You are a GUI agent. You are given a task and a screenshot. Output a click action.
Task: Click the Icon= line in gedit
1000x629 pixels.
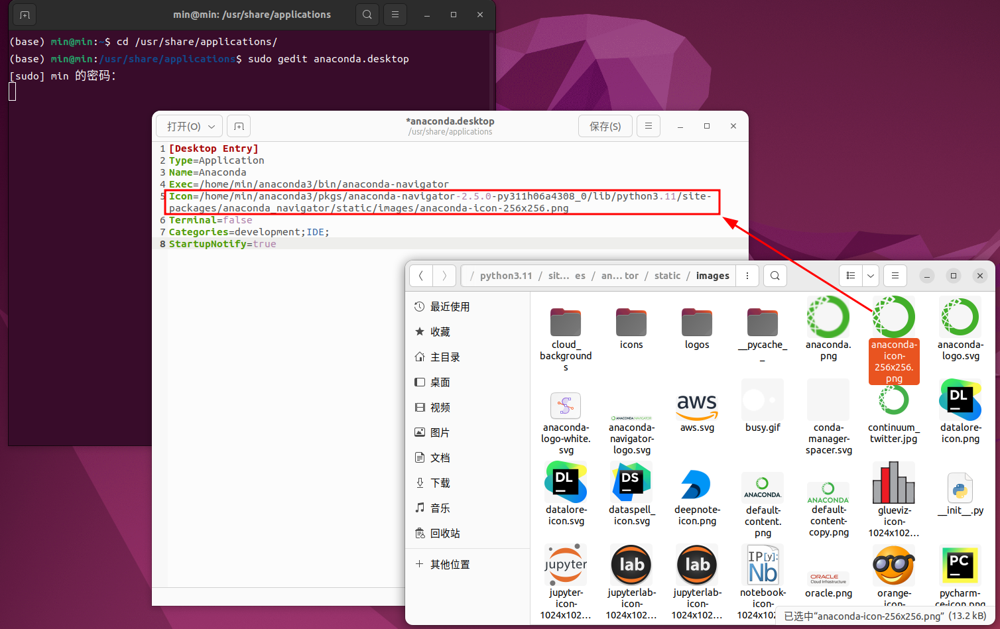coord(440,202)
